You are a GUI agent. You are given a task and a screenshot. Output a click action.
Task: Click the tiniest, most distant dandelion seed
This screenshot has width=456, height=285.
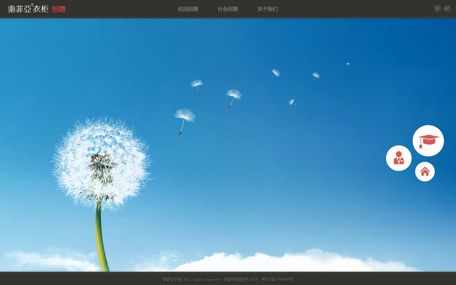[x=348, y=64]
